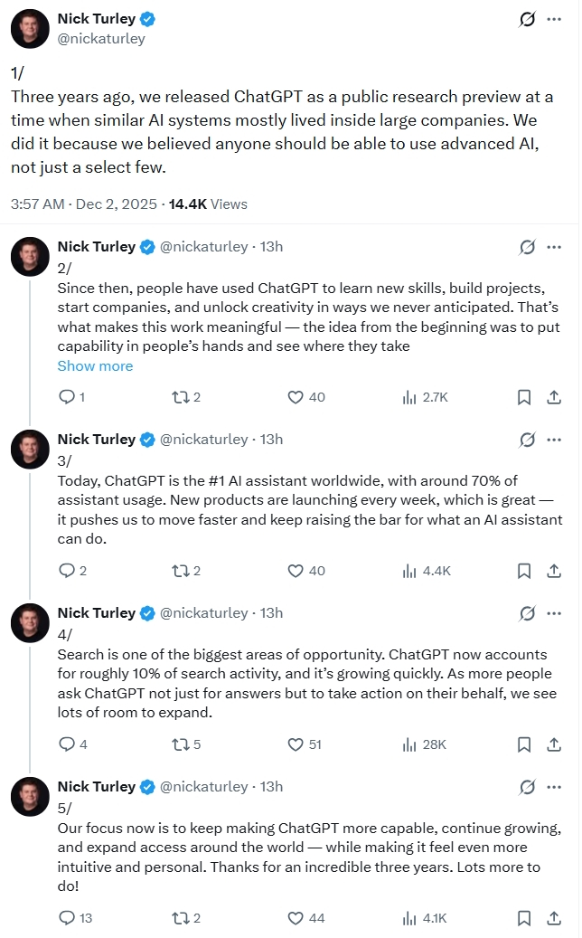Bookmark the 5/ tweet
Screen dimensions: 582x938
coord(523,918)
